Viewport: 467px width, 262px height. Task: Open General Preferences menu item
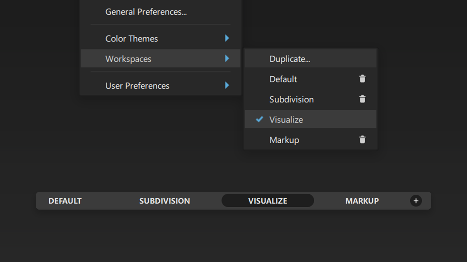click(x=146, y=12)
